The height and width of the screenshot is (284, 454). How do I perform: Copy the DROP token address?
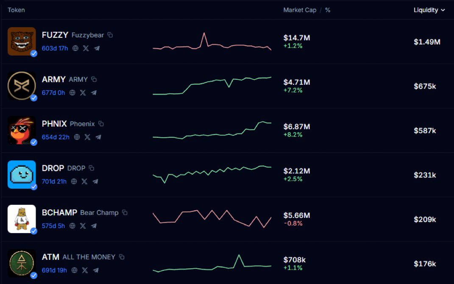[92, 168]
